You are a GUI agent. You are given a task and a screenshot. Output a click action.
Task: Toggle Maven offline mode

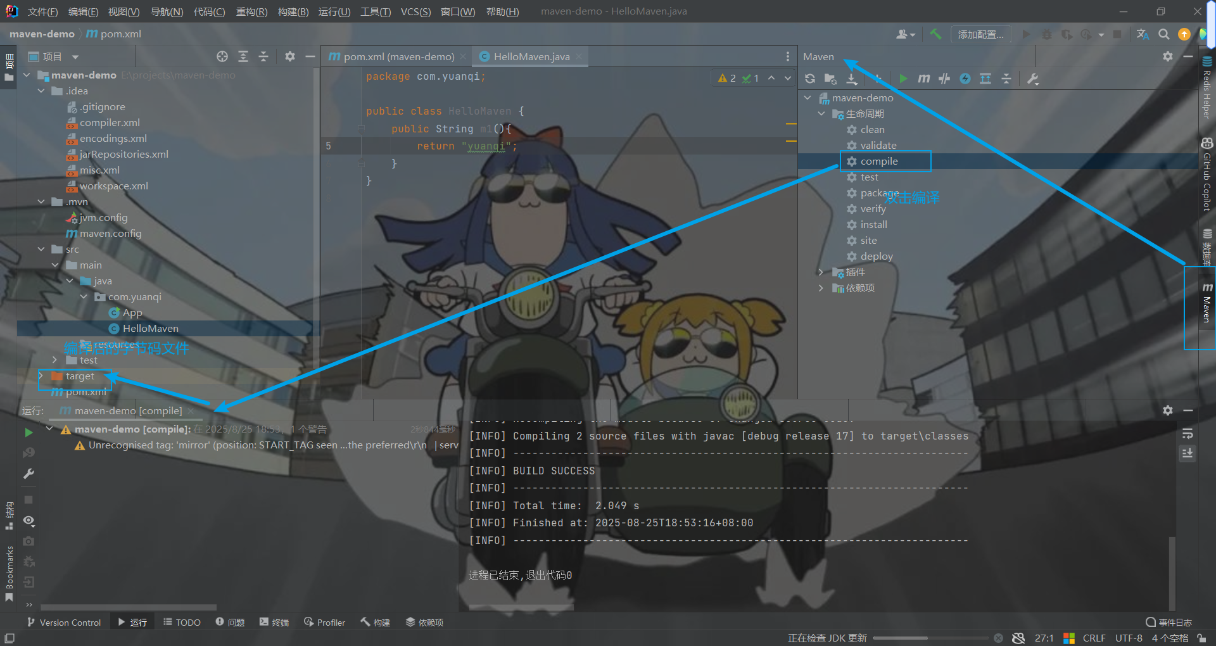click(x=944, y=79)
